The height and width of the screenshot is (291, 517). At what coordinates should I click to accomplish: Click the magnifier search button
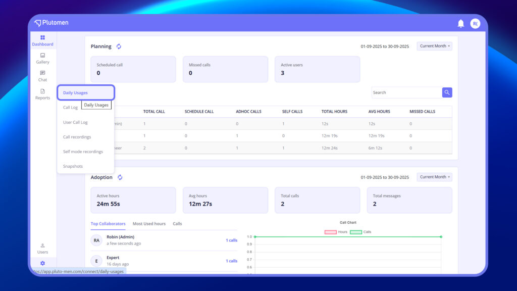(447, 92)
